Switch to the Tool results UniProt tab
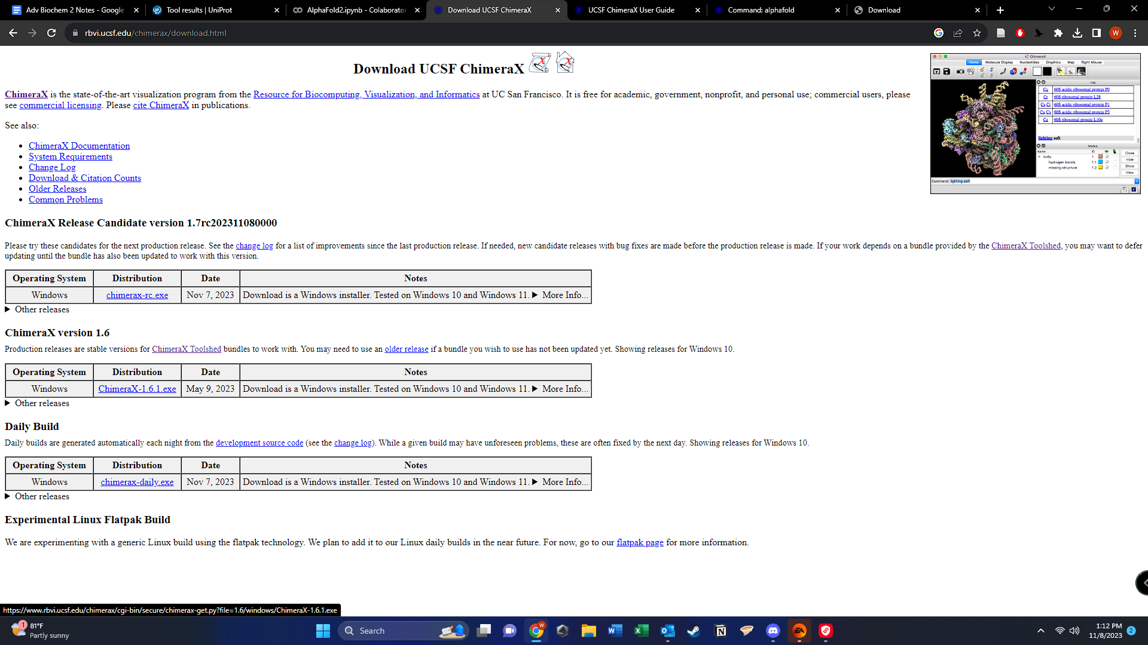The image size is (1148, 645). (x=199, y=10)
